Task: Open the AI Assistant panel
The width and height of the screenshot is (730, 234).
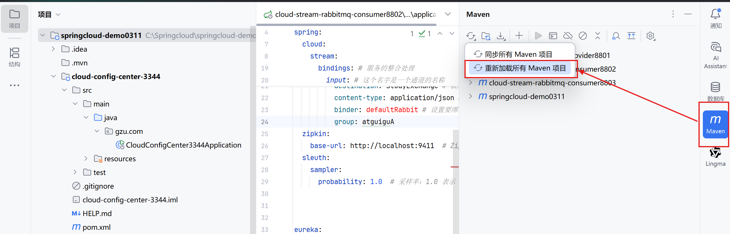Action: point(716,55)
